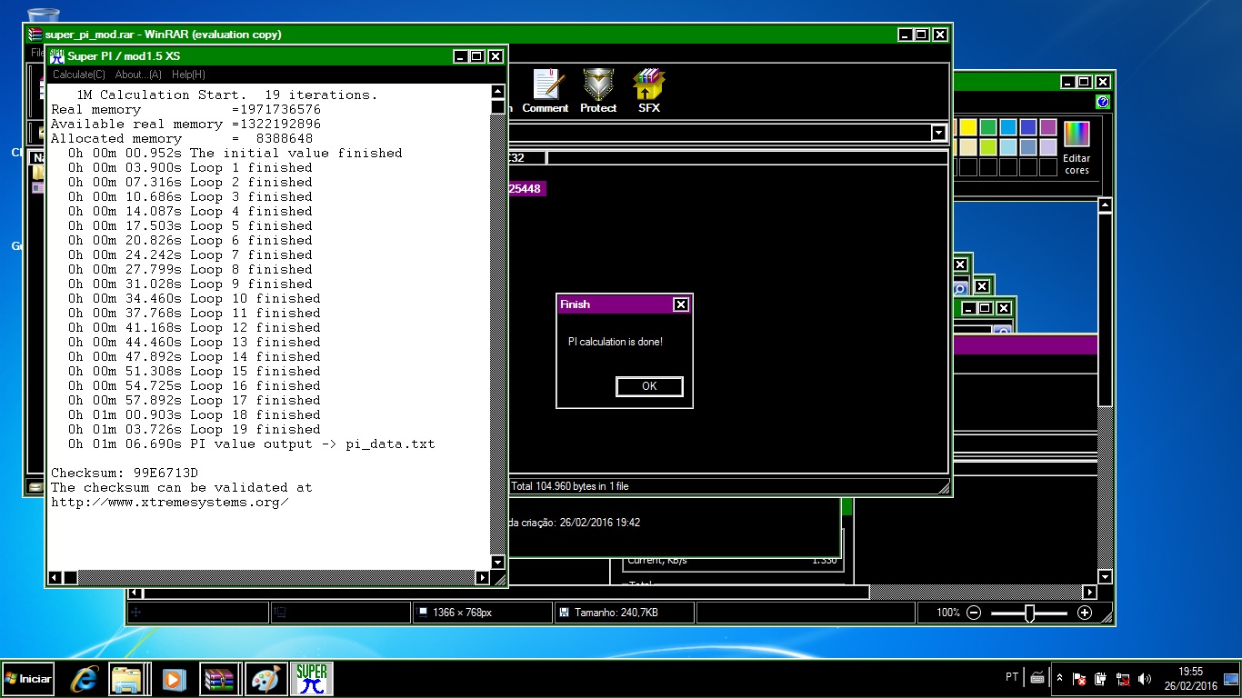Open the volume speaker tray icon
This screenshot has width=1242, height=698.
(x=1145, y=679)
